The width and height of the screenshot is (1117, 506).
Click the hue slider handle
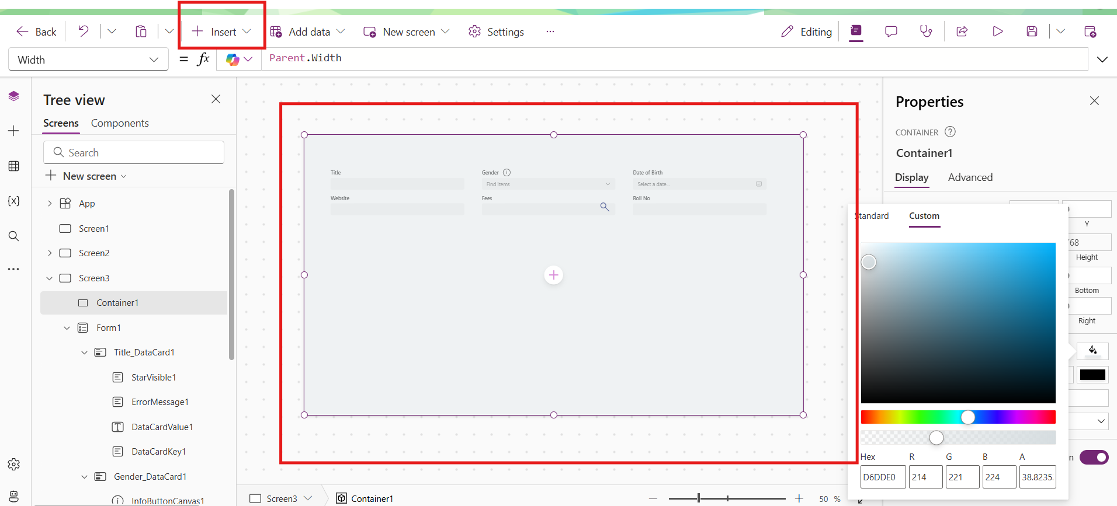coord(968,417)
